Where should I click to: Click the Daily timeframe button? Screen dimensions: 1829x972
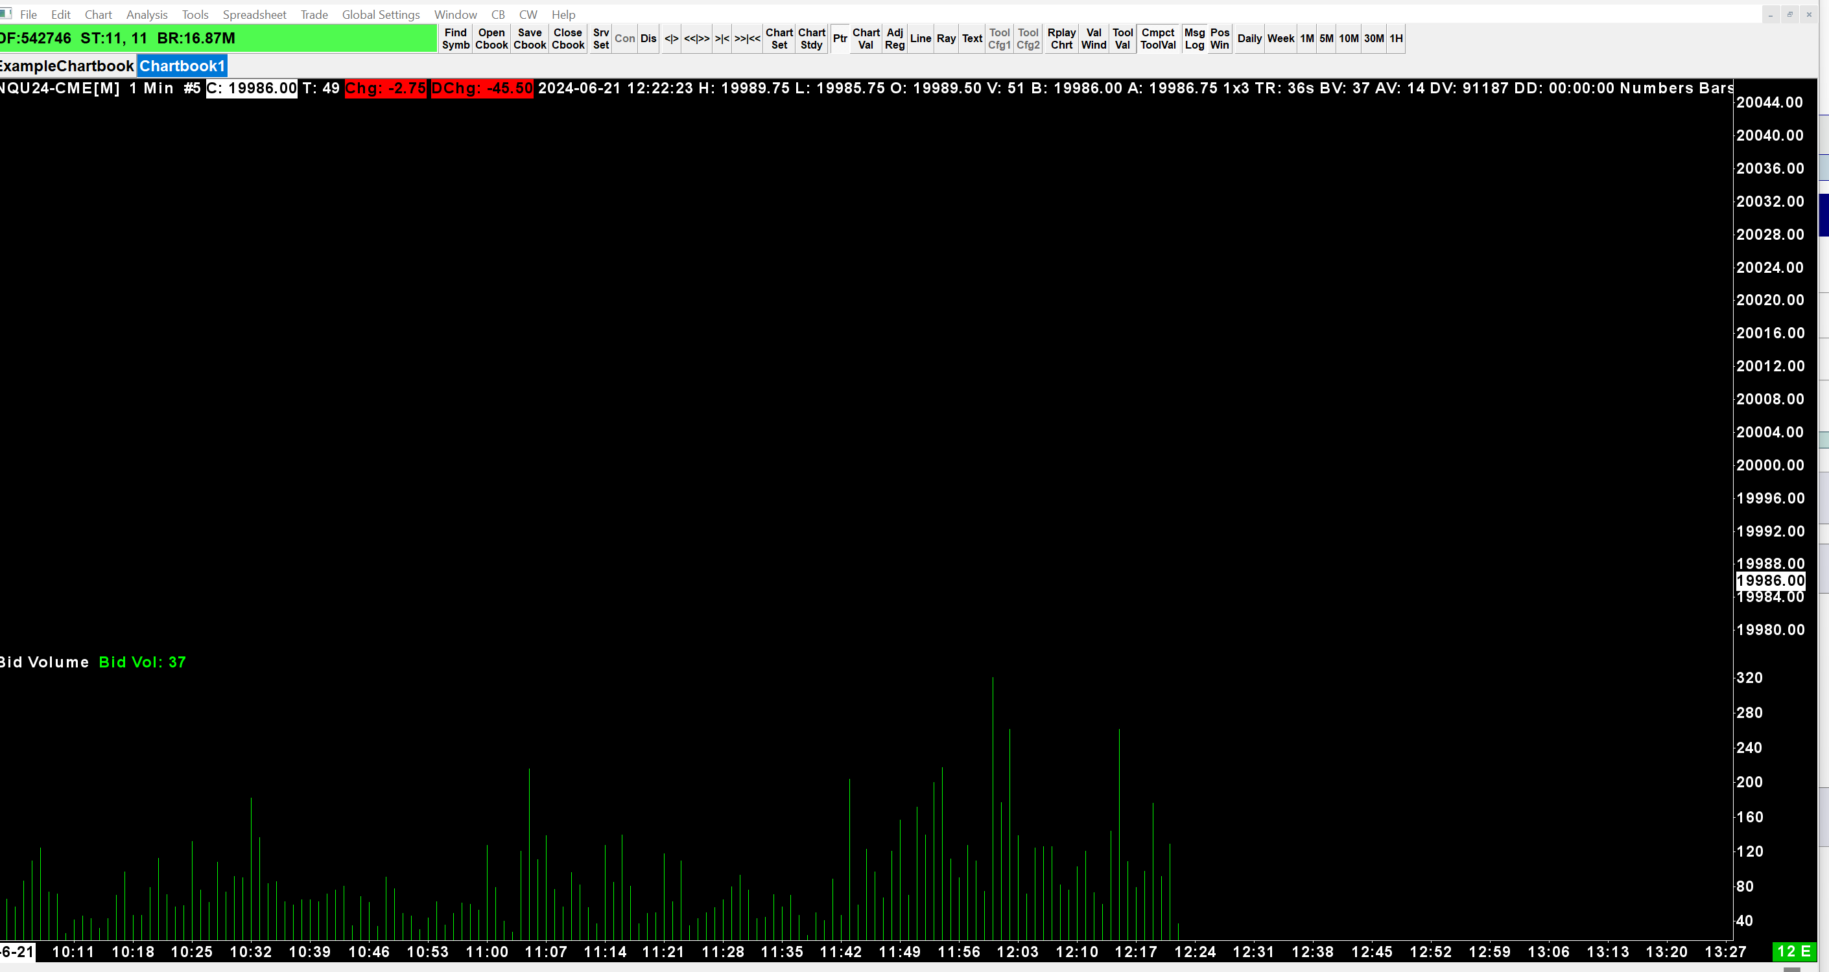[1249, 38]
